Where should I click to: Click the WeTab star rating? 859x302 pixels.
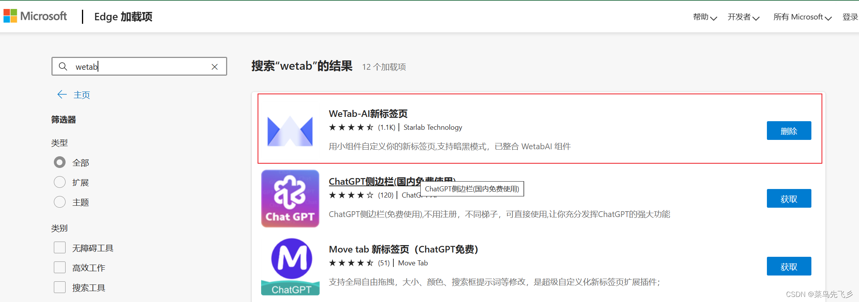click(x=351, y=127)
